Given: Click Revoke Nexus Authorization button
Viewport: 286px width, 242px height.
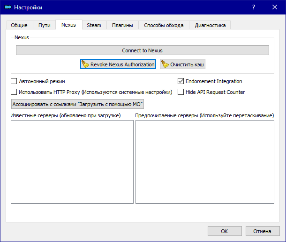Looking at the screenshot, I should 118,64.
